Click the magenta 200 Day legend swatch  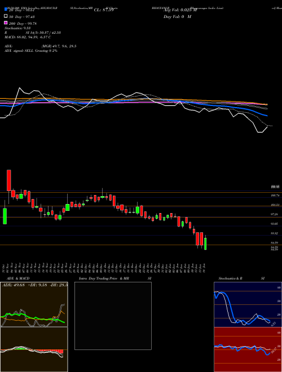tap(6, 23)
